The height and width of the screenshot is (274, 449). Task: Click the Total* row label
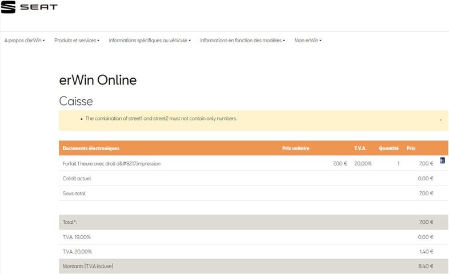(x=70, y=222)
